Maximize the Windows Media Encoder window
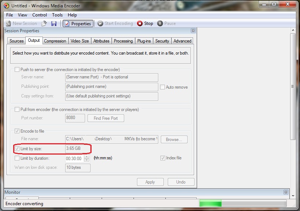This screenshot has height=211, width=300. pos(274,4)
